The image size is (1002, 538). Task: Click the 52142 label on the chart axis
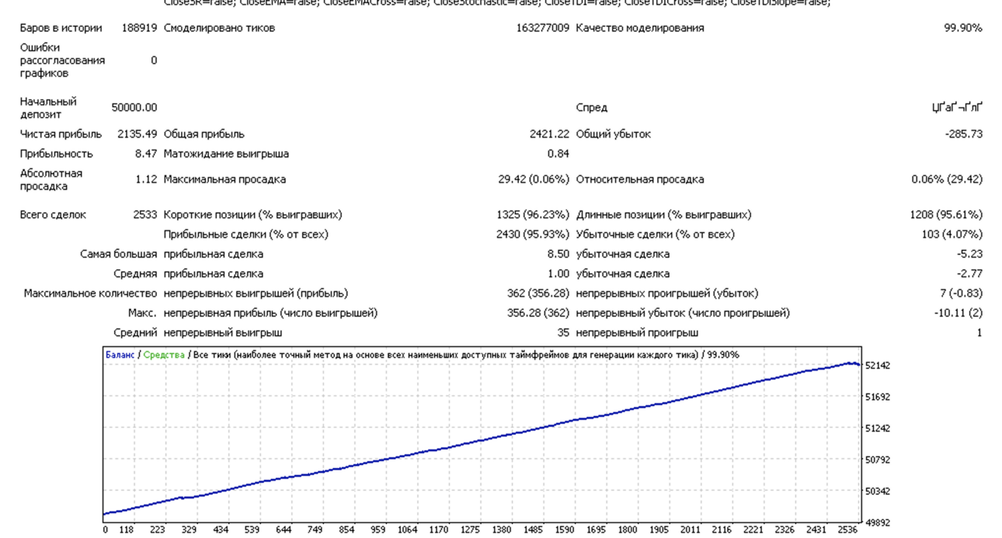point(878,365)
